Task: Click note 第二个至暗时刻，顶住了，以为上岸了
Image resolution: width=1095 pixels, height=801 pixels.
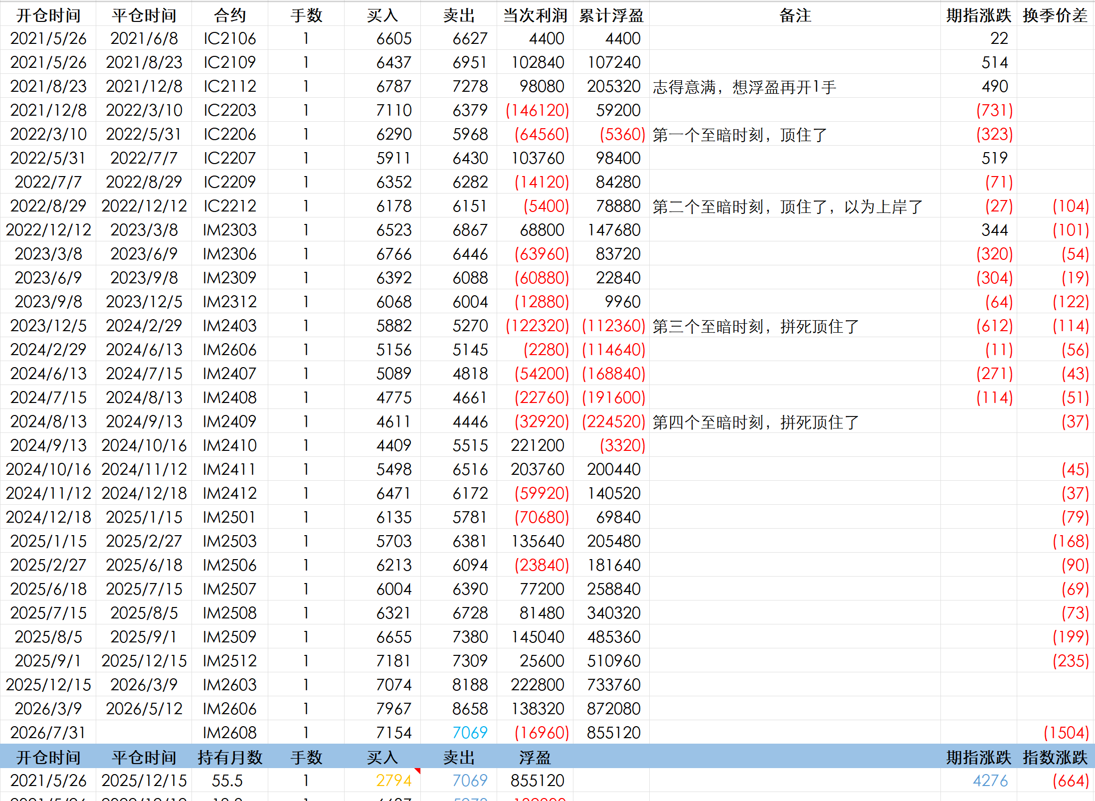Action: coord(788,207)
